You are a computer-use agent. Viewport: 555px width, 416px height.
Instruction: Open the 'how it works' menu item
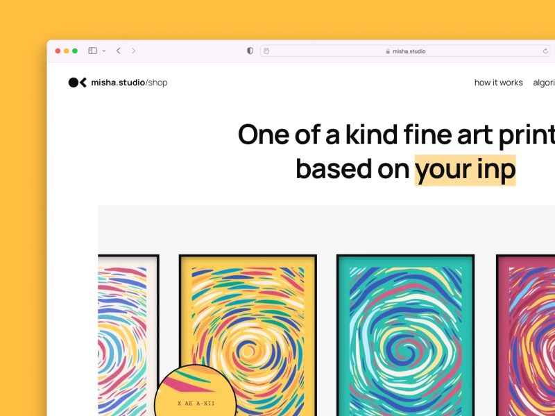(x=498, y=83)
